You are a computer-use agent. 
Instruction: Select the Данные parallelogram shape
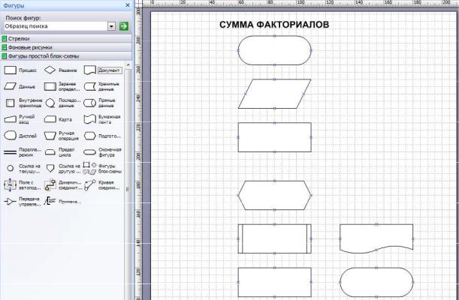click(20, 86)
